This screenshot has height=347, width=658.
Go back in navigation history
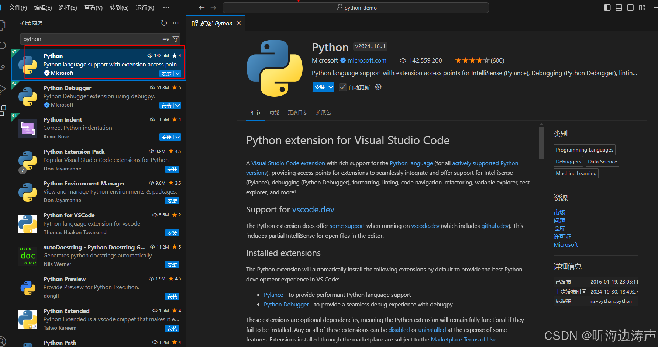201,8
